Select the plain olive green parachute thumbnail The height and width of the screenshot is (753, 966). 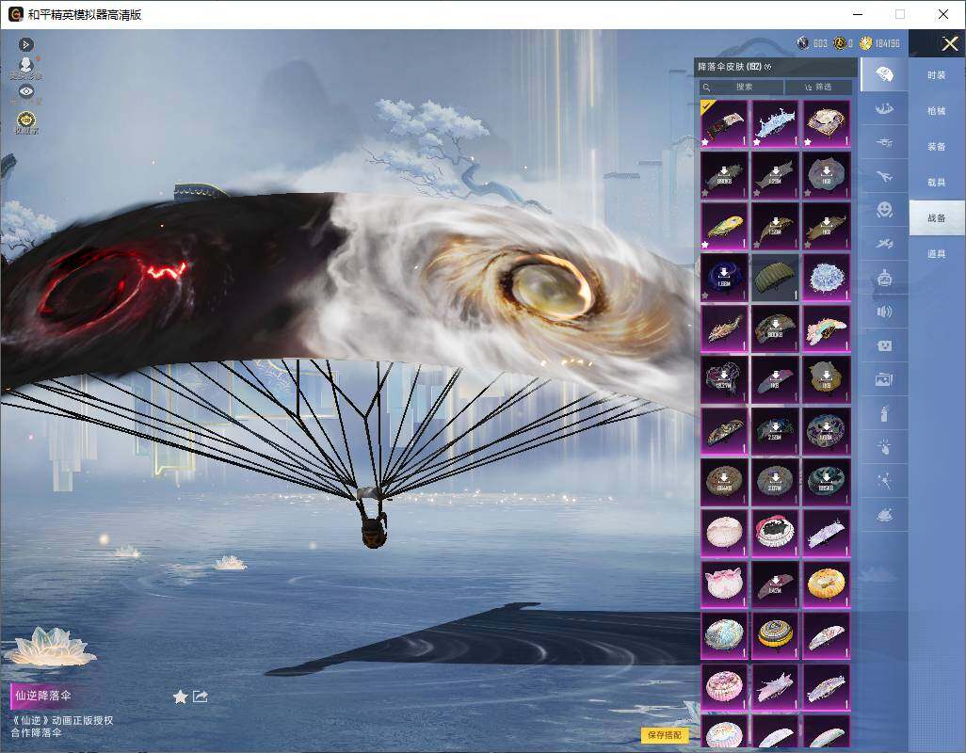(776, 277)
